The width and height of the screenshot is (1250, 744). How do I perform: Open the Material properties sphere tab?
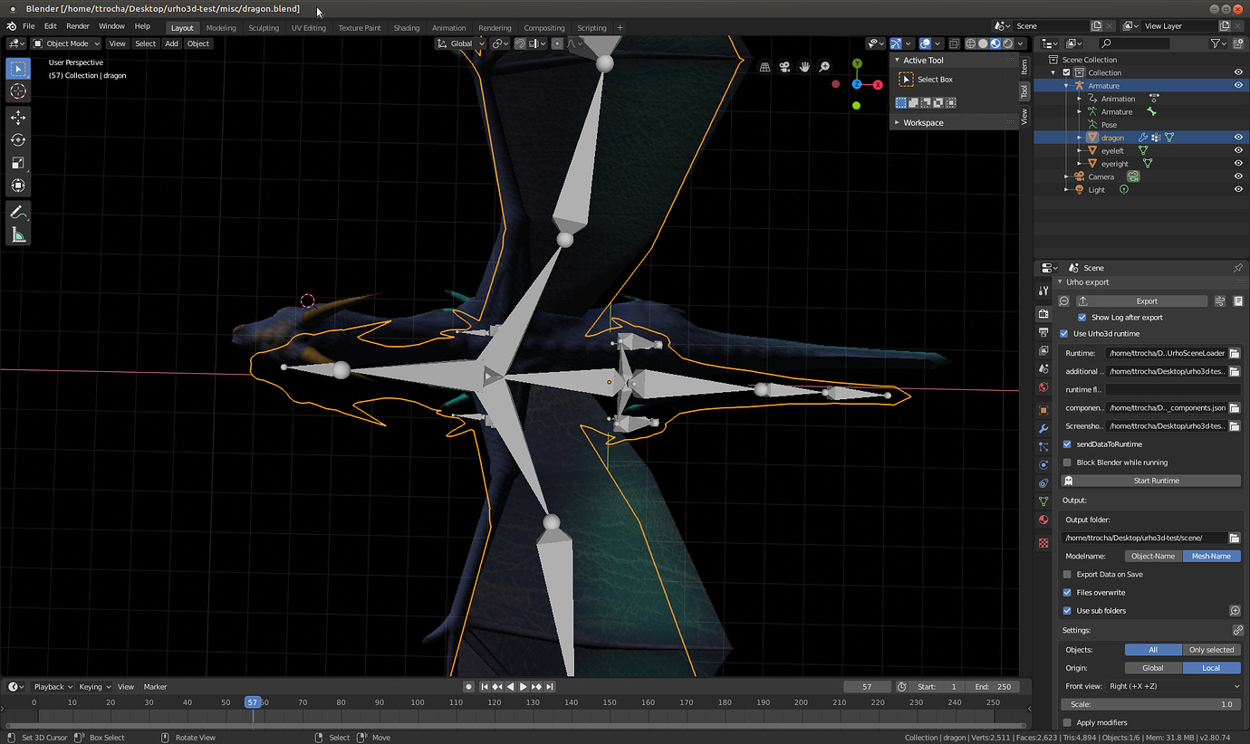[1043, 520]
